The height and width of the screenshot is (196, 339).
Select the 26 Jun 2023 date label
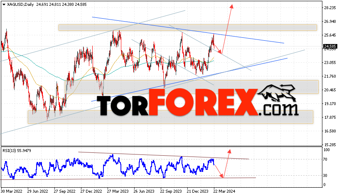144,191
